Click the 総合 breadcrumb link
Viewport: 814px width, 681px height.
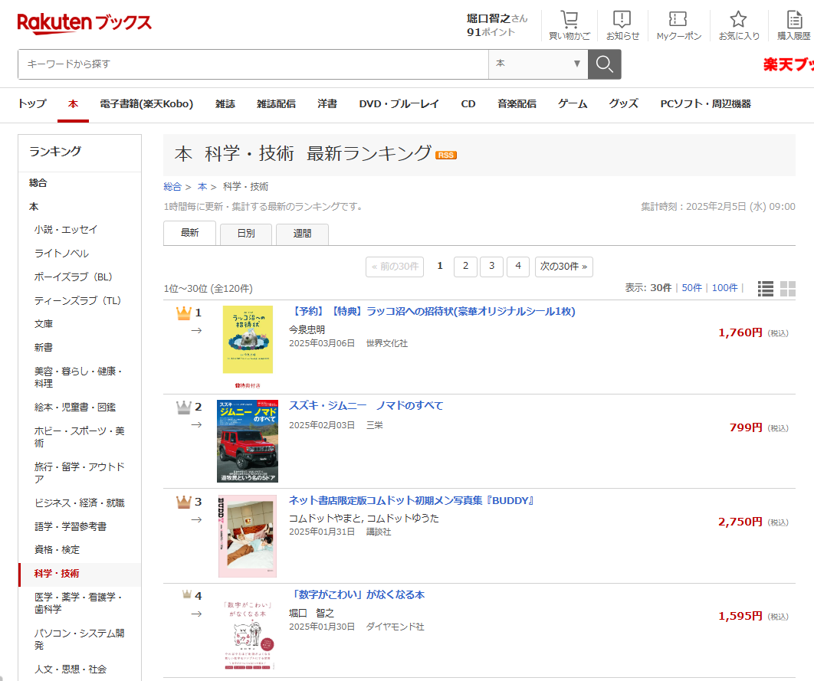click(172, 187)
